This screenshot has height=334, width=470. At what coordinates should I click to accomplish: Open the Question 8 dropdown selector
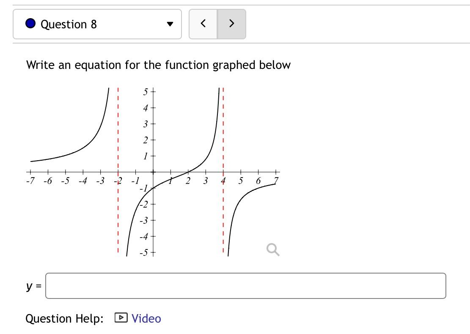[97, 24]
